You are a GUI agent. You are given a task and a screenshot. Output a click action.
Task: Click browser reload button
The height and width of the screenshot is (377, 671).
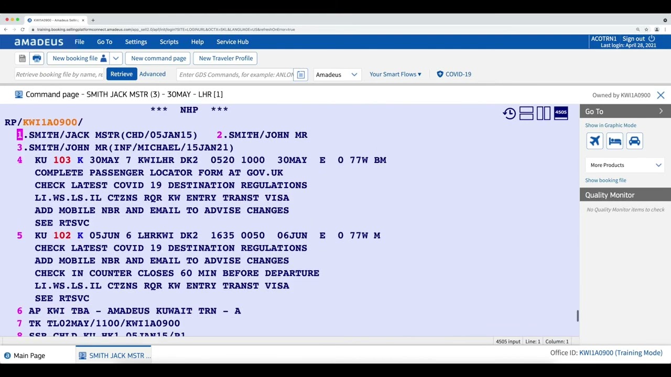point(23,29)
